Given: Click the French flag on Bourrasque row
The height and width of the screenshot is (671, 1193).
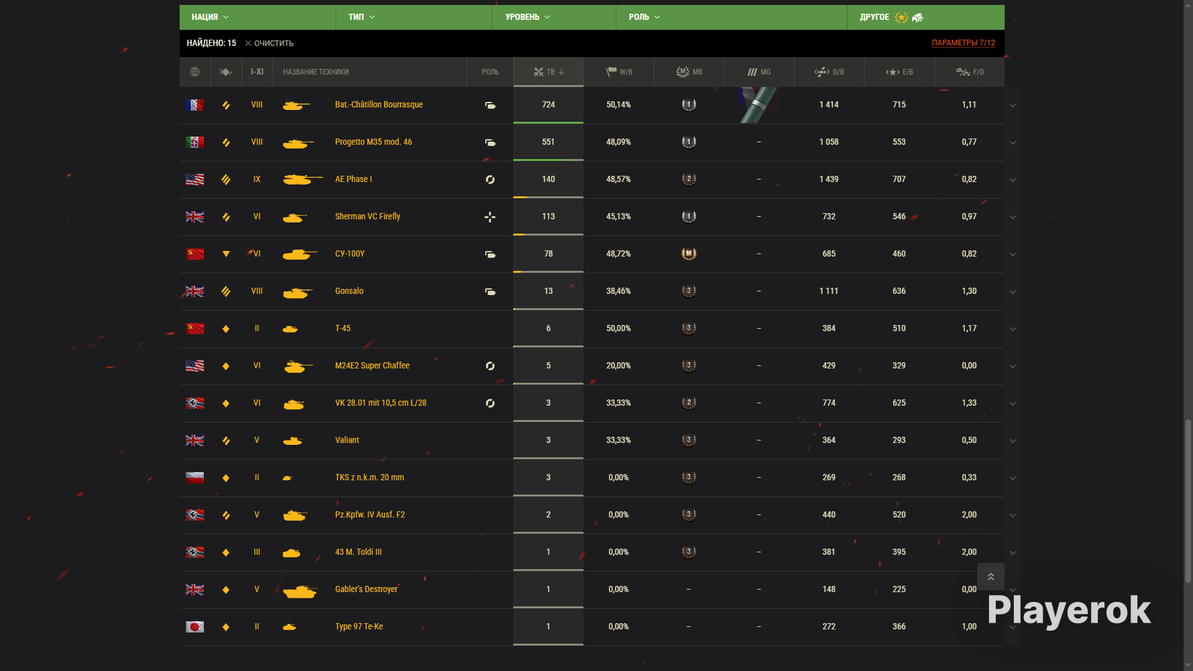Looking at the screenshot, I should pyautogui.click(x=195, y=105).
